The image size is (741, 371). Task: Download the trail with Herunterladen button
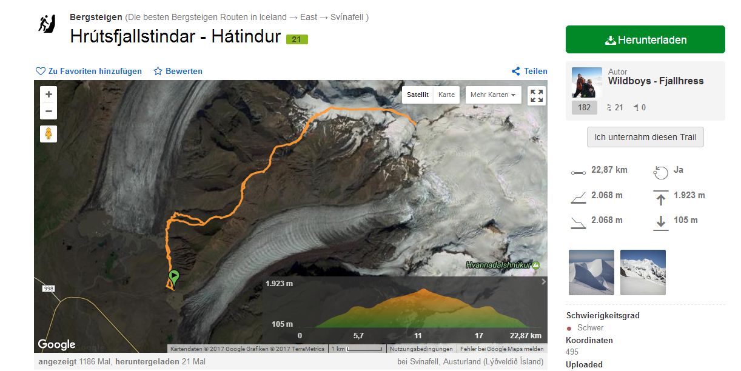click(645, 39)
